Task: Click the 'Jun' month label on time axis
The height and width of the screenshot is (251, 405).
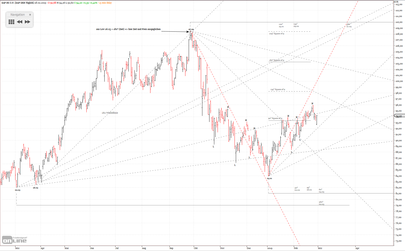Action: pyautogui.click(x=92, y=248)
